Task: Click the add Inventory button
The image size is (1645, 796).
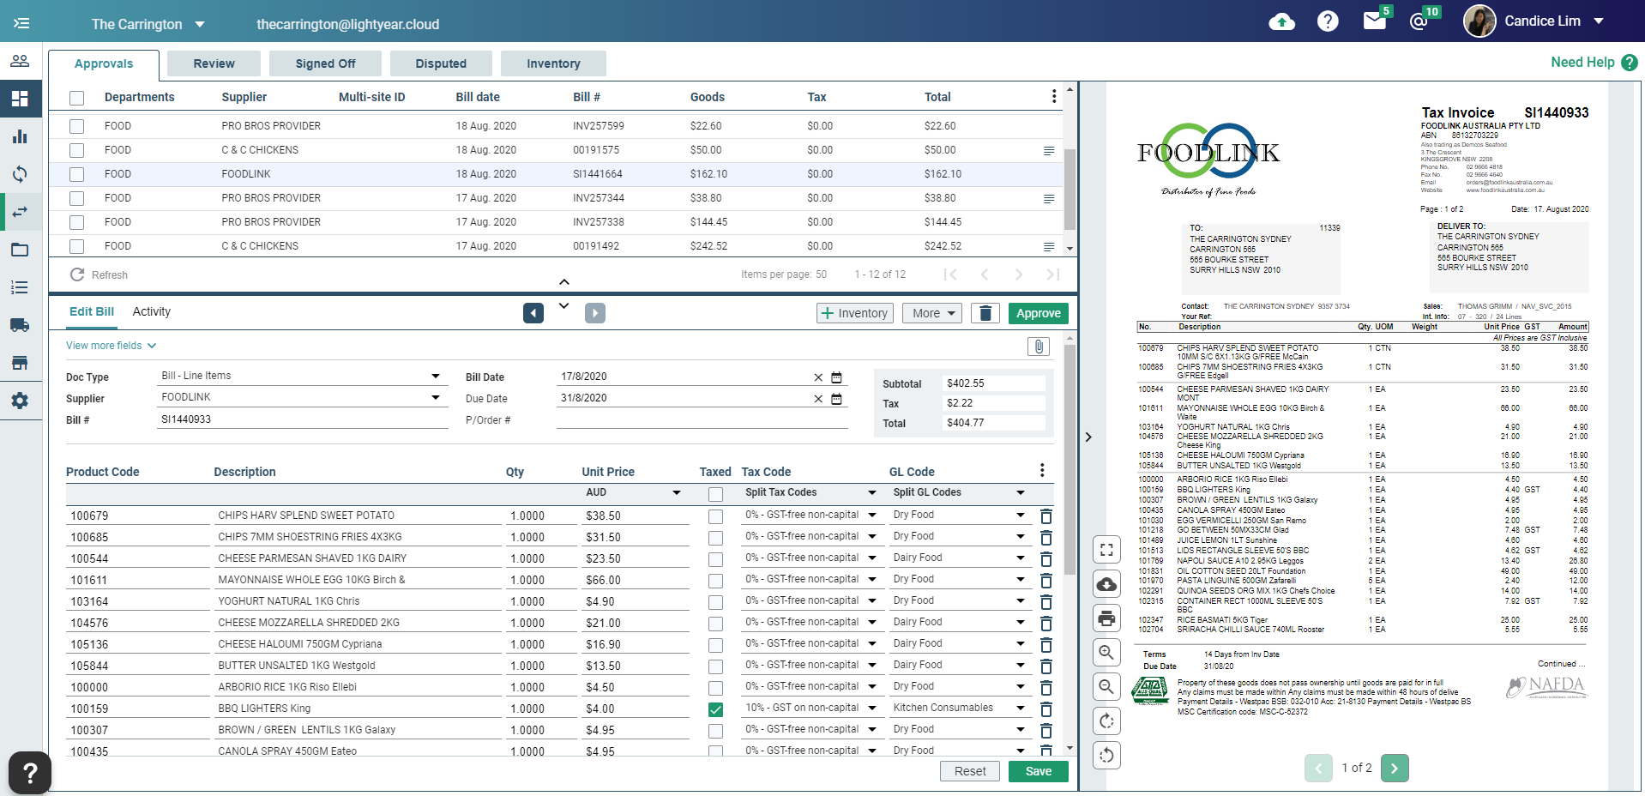Action: click(x=854, y=313)
